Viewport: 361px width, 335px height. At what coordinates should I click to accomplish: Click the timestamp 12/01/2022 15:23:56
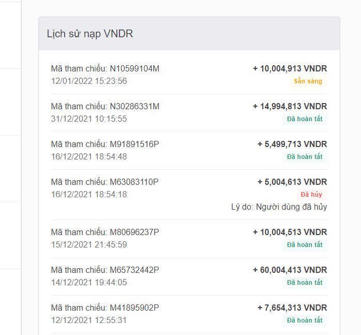click(x=89, y=81)
